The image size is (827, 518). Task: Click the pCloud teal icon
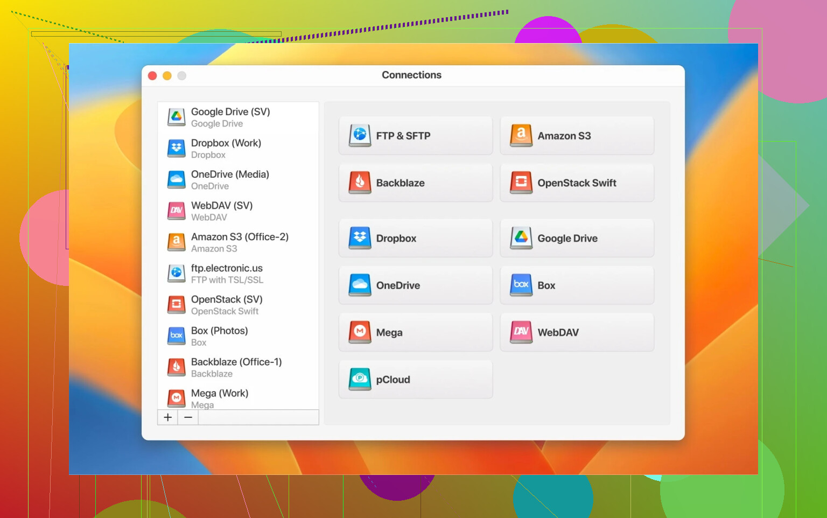360,380
